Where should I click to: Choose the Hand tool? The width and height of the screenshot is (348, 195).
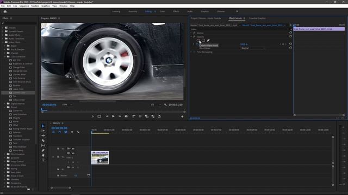click(43, 155)
